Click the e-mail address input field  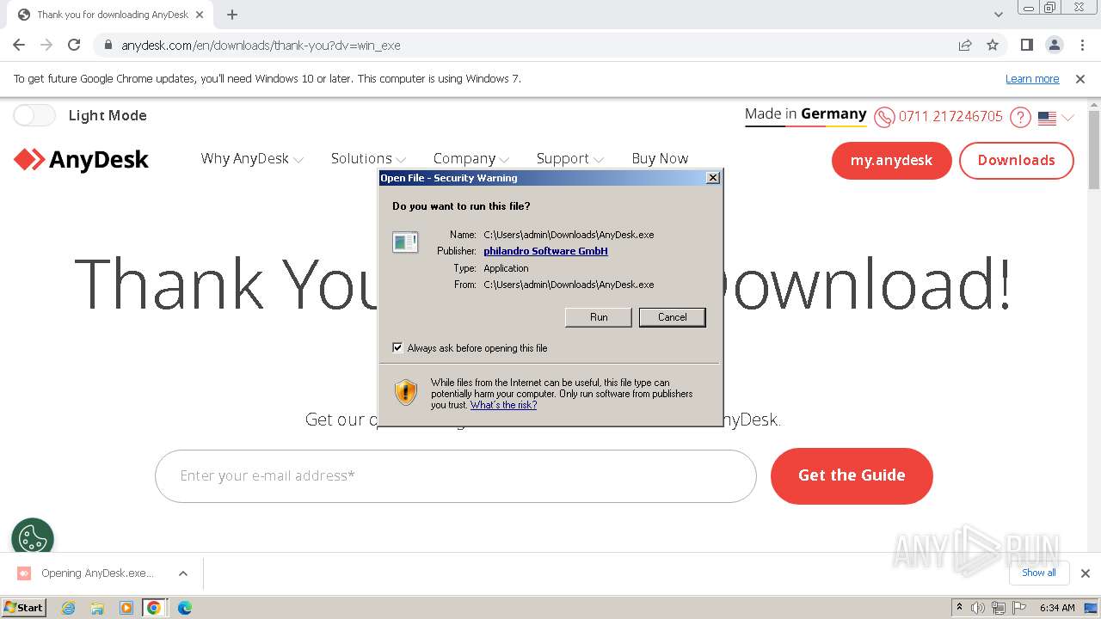[x=455, y=475]
